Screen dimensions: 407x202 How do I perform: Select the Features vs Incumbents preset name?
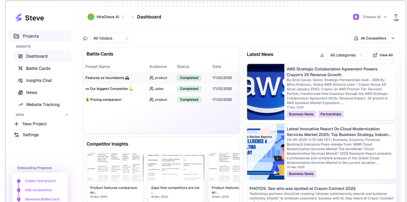(107, 78)
